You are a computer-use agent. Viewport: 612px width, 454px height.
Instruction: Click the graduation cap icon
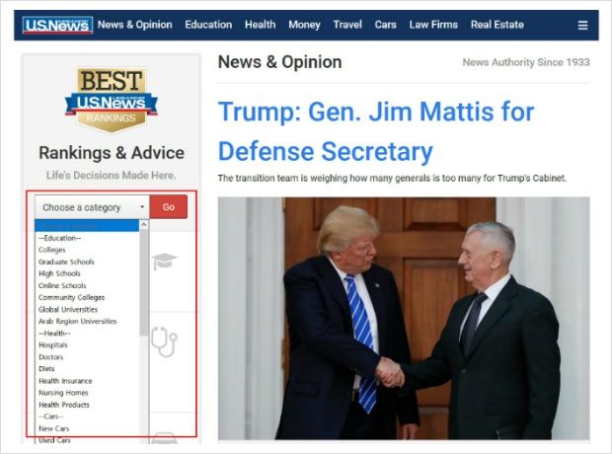click(x=164, y=262)
